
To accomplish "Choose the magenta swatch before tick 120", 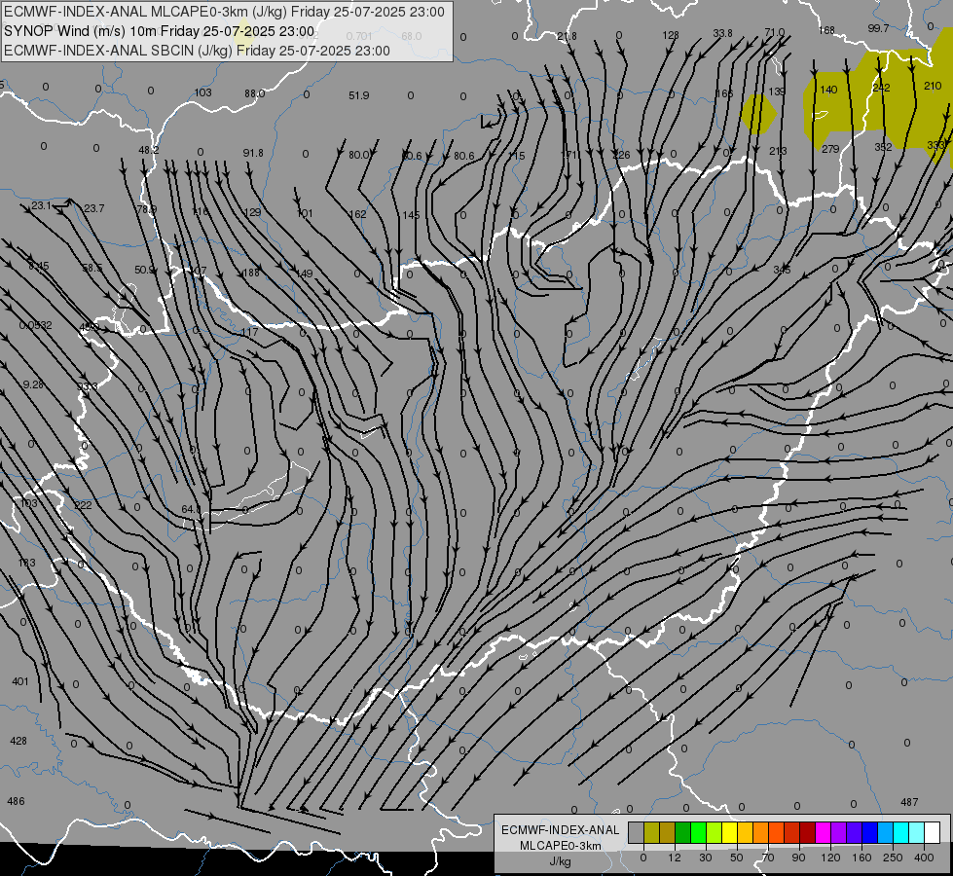I will tap(823, 832).
